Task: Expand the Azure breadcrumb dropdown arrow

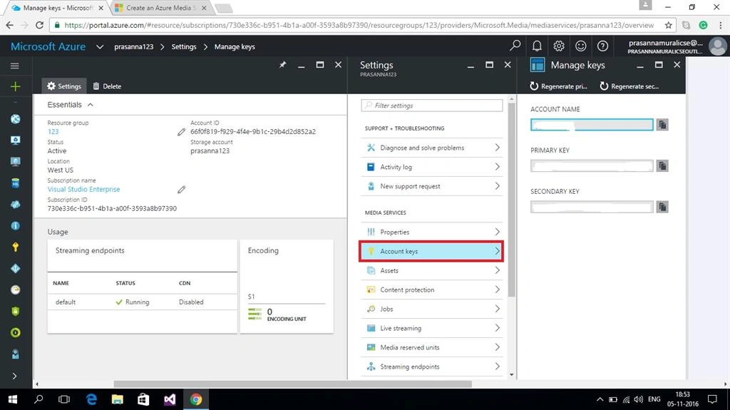Action: point(100,46)
